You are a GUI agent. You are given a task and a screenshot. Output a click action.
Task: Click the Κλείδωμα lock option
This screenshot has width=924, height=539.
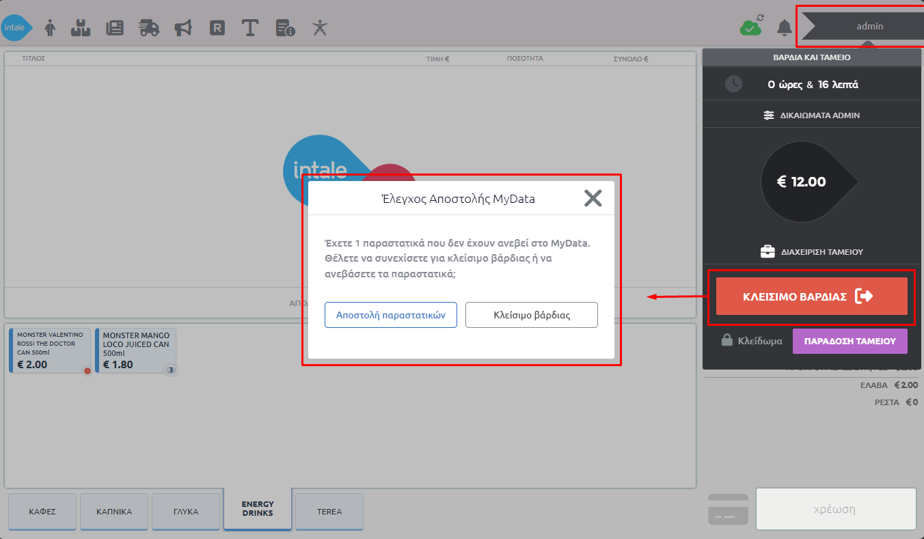click(752, 340)
